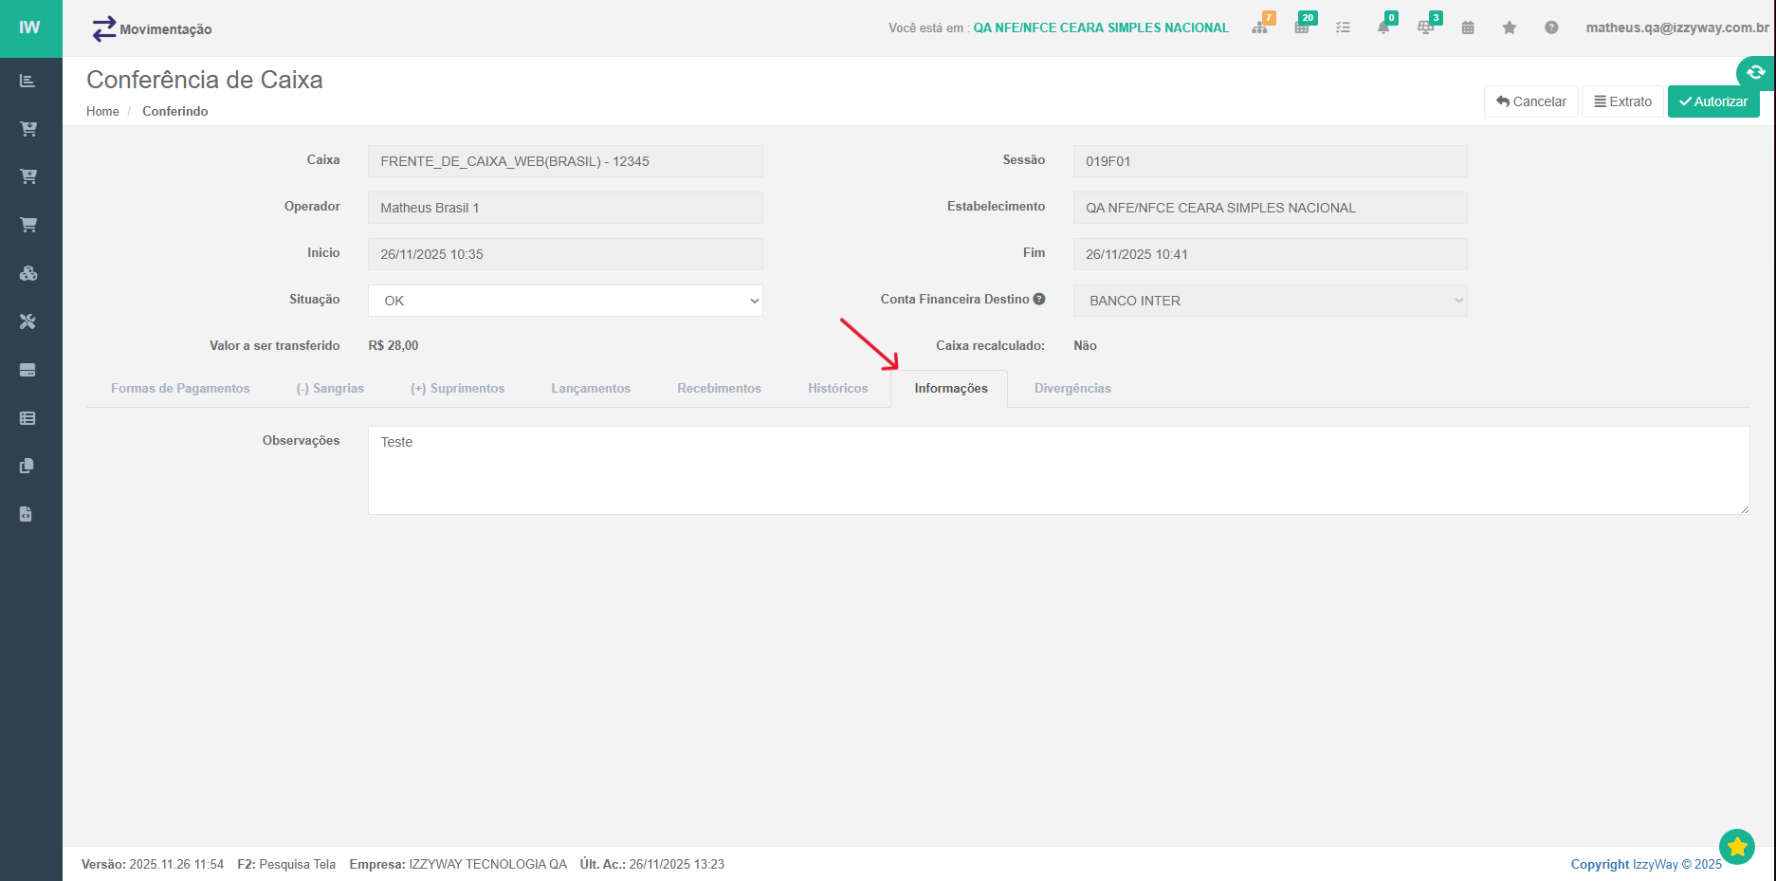The width and height of the screenshot is (1776, 881).
Task: Click the organization chart icon with badge 7
Action: pyautogui.click(x=1259, y=28)
